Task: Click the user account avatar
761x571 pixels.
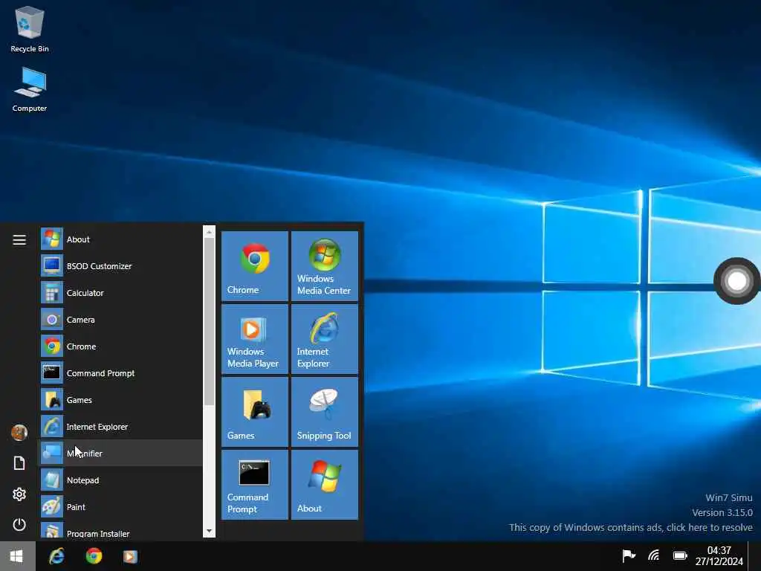Action: tap(19, 432)
